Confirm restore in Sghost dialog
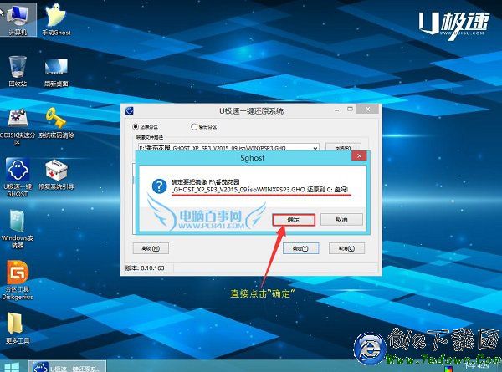 coord(294,220)
